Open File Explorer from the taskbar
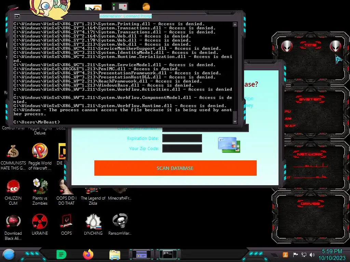The image size is (350, 262). pos(115,254)
